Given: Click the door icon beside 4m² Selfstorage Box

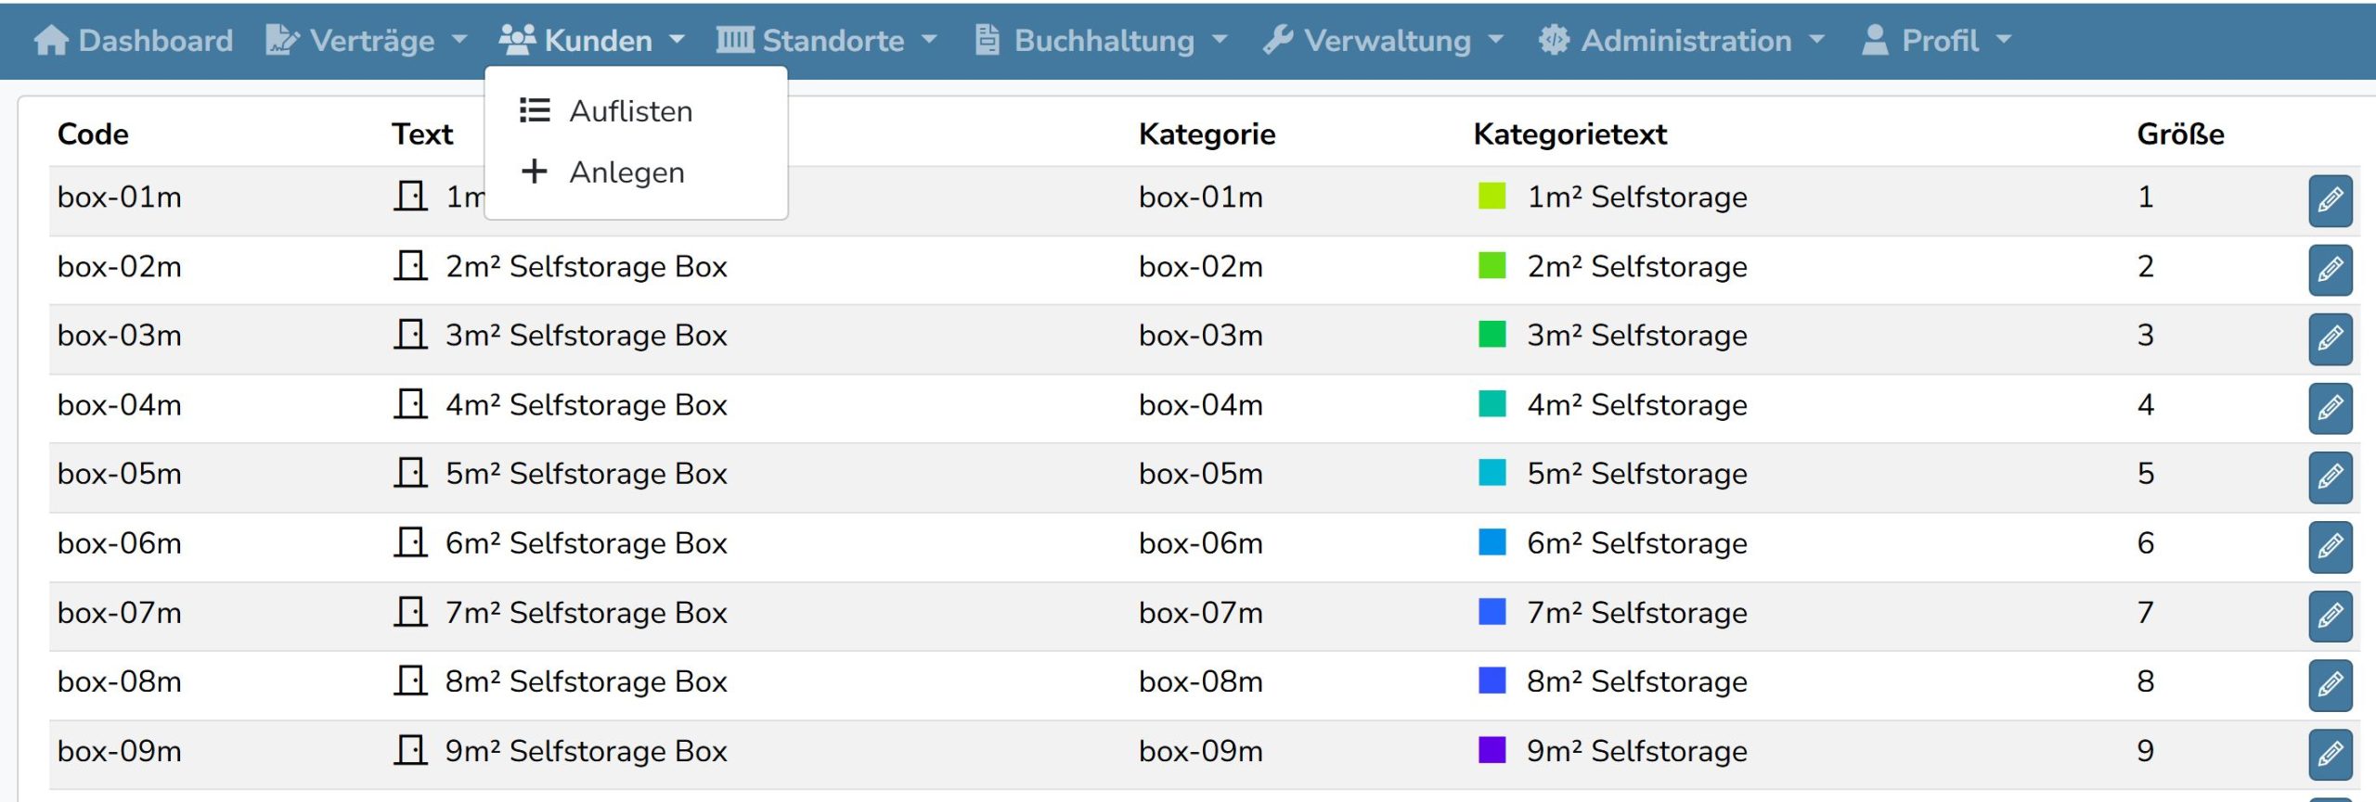Looking at the screenshot, I should [409, 404].
